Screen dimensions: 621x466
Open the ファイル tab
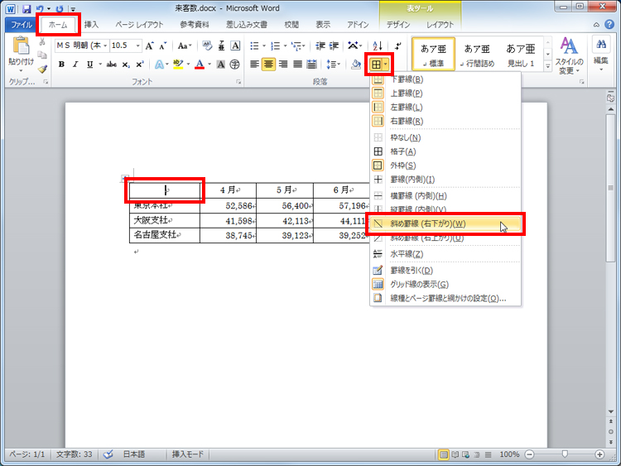point(22,25)
